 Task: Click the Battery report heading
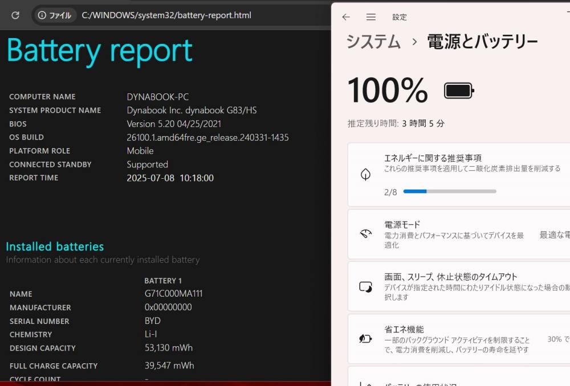[100, 51]
